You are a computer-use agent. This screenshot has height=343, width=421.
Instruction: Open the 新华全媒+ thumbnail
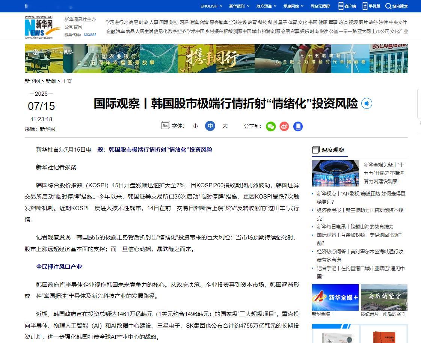coord(335,297)
